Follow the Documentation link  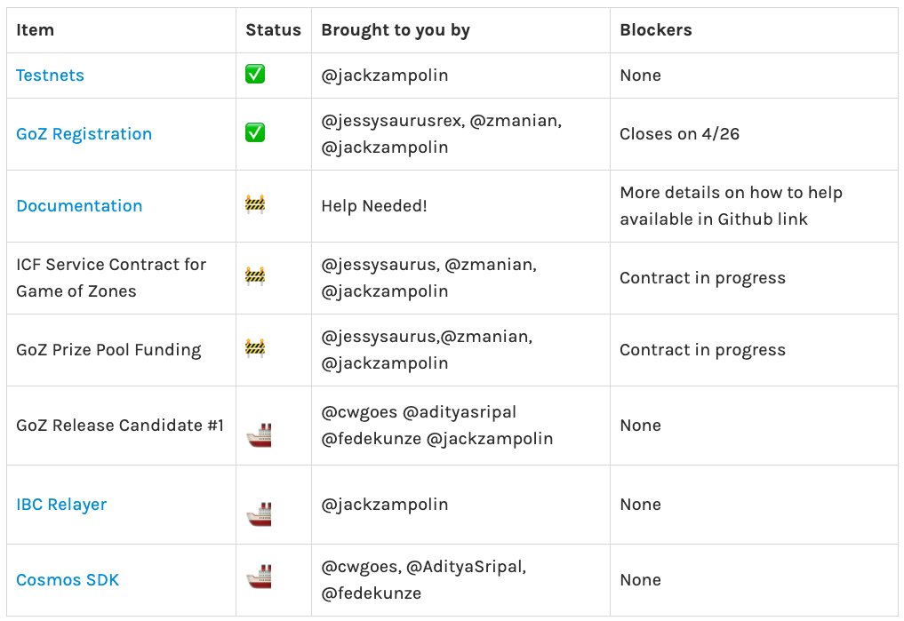point(79,206)
